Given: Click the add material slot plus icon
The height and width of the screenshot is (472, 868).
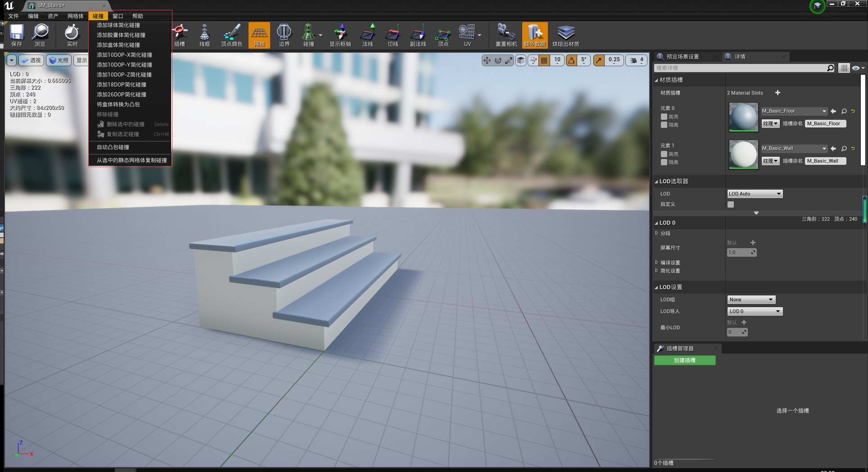Looking at the screenshot, I should point(778,93).
